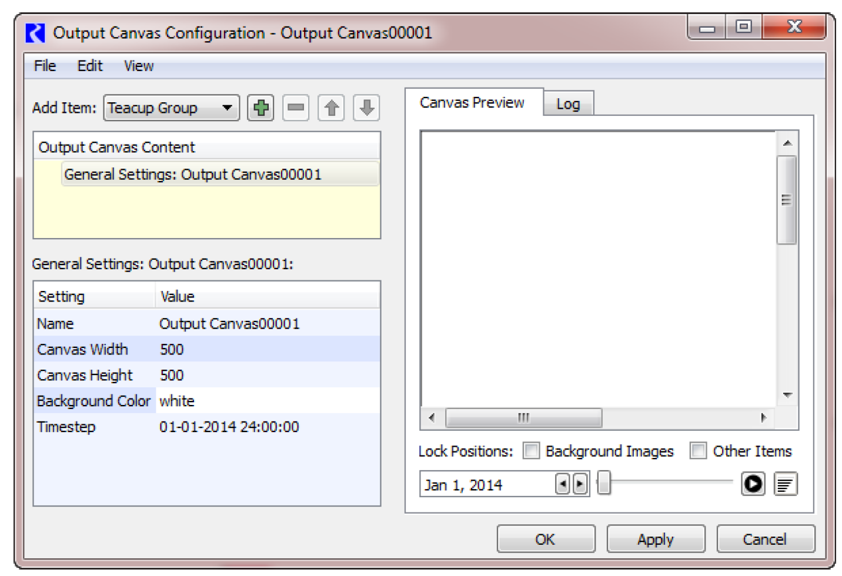842x576 pixels.
Task: Open the text list icon beside play
Action: coord(785,484)
